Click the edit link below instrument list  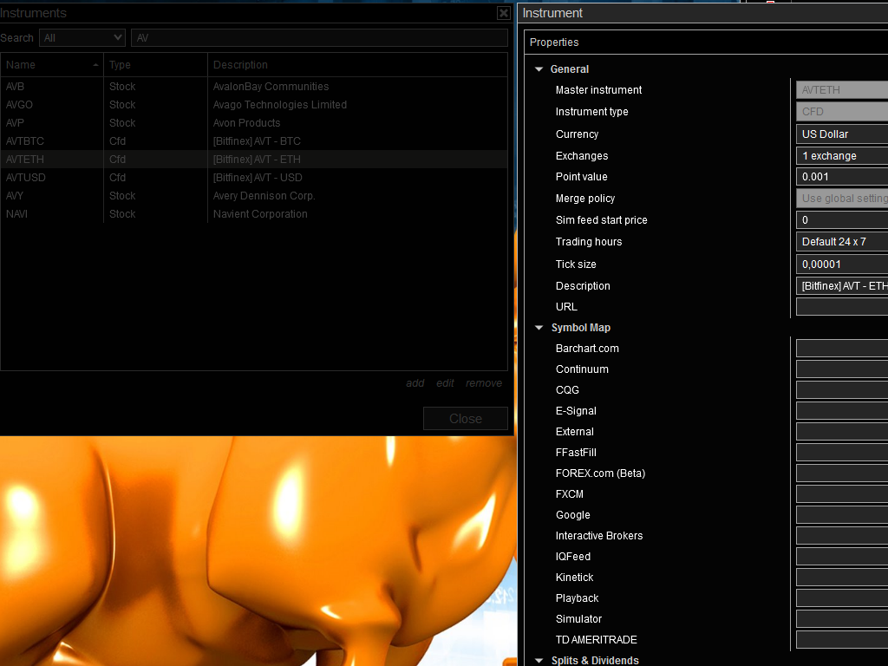tap(445, 383)
